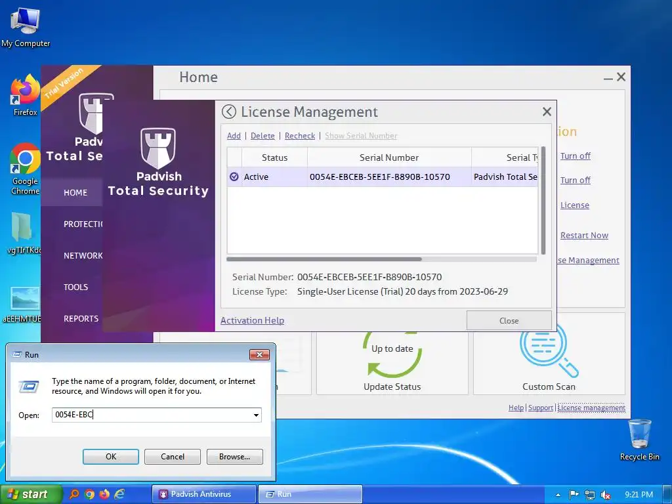Screen dimensions: 672x504
Task: Open the Activation Help link
Action: point(252,320)
